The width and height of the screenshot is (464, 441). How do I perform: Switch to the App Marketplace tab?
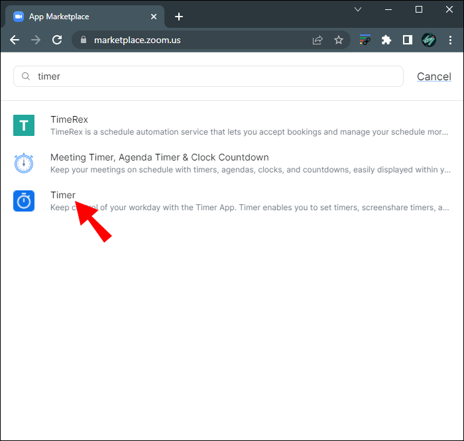pyautogui.click(x=84, y=17)
